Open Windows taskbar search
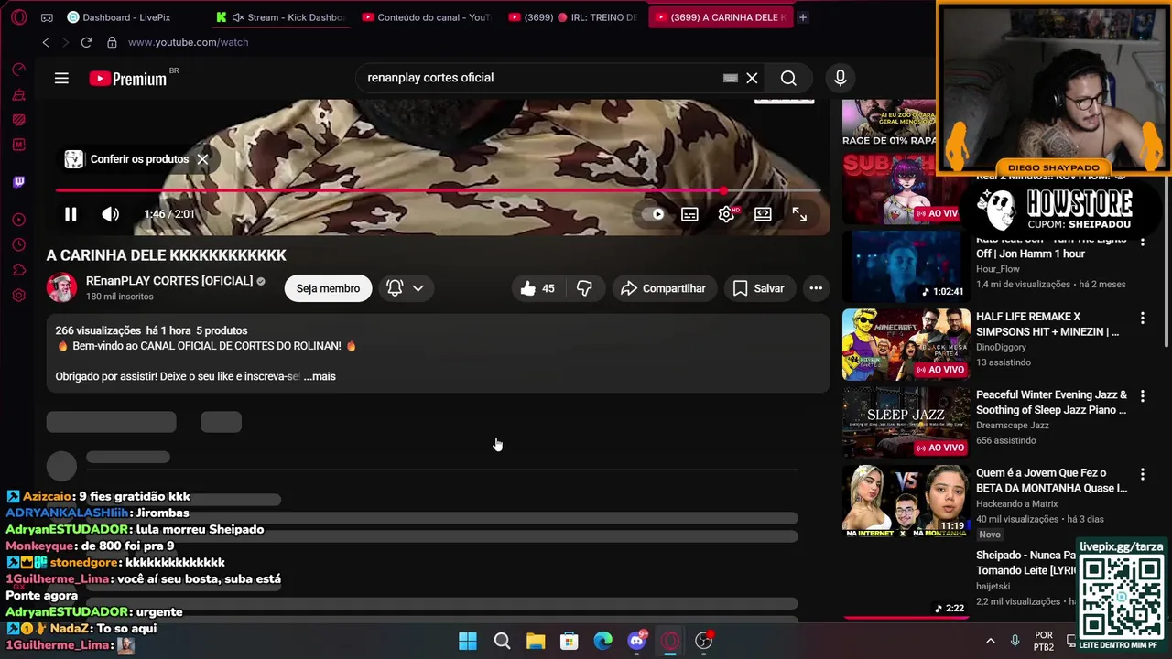Image resolution: width=1172 pixels, height=659 pixels. point(502,641)
